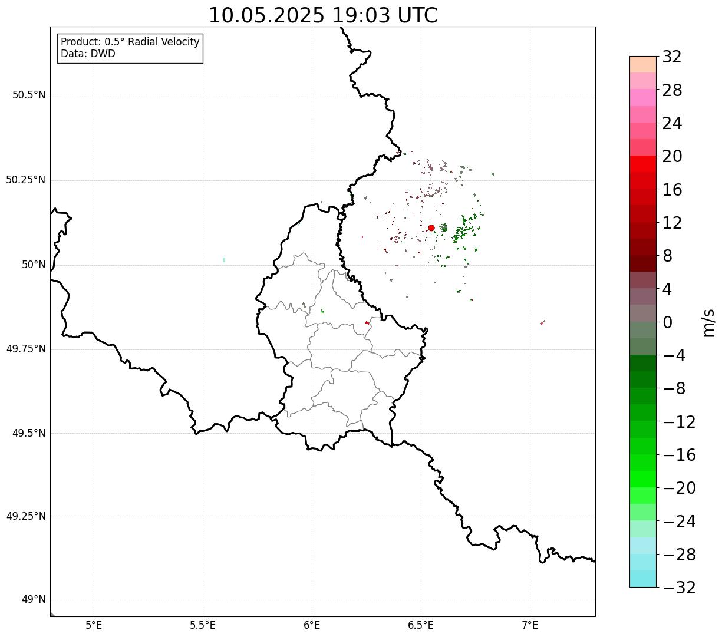Click the 50.5°N latitude tick label
The height and width of the screenshot is (637, 722).
[x=29, y=95]
